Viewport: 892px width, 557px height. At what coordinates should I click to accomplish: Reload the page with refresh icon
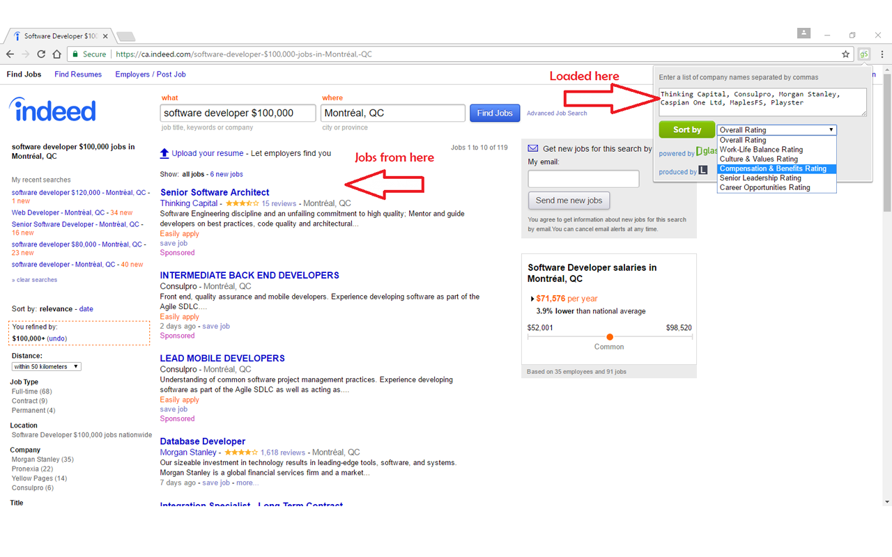click(x=41, y=54)
